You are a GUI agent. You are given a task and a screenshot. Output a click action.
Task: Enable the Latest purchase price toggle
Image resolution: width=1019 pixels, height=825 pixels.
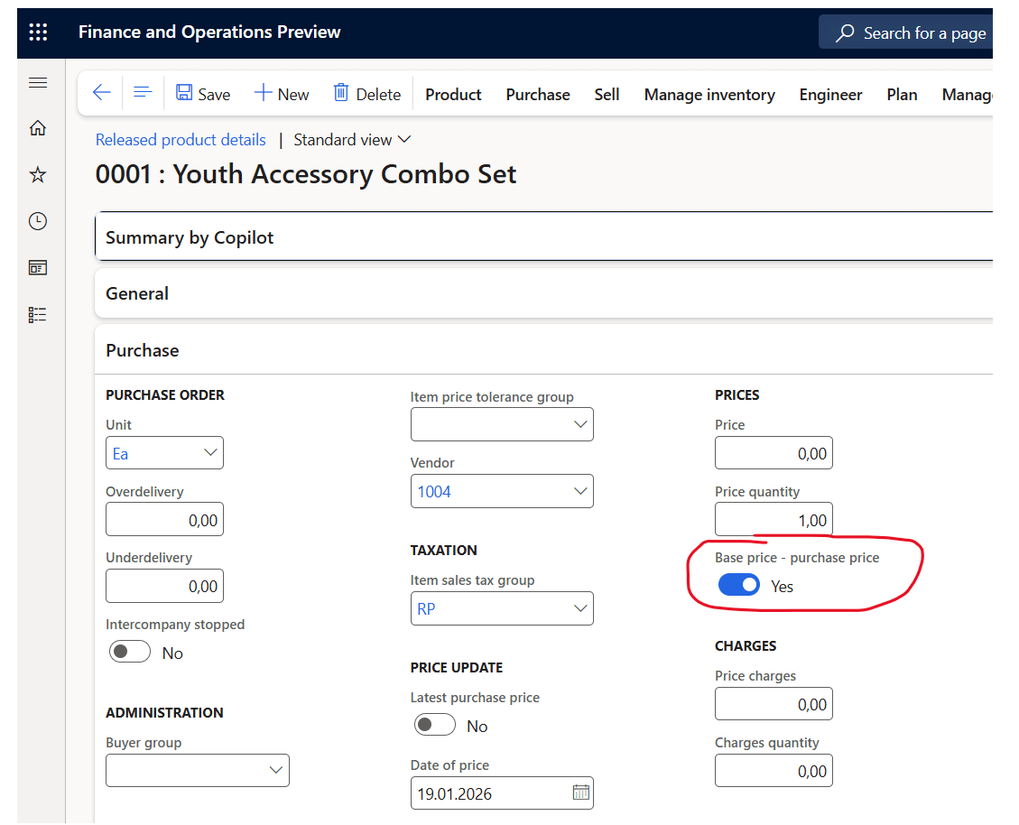coord(434,725)
